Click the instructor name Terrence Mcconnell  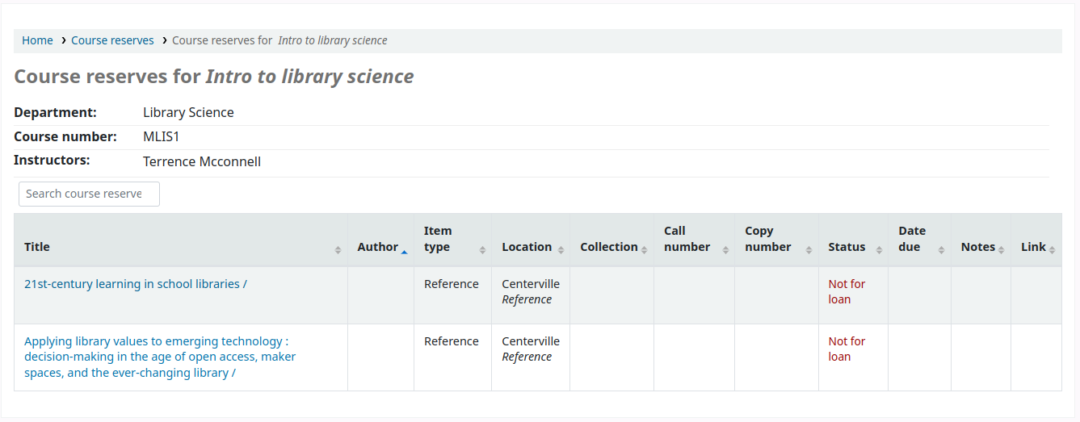pos(202,161)
